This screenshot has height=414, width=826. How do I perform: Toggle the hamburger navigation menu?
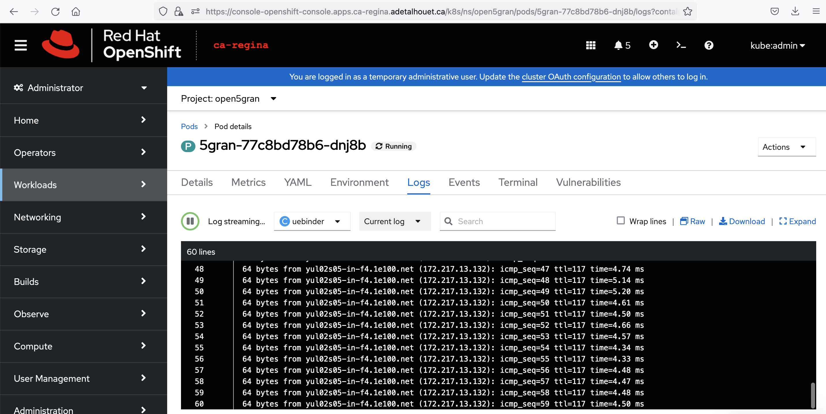(20, 45)
